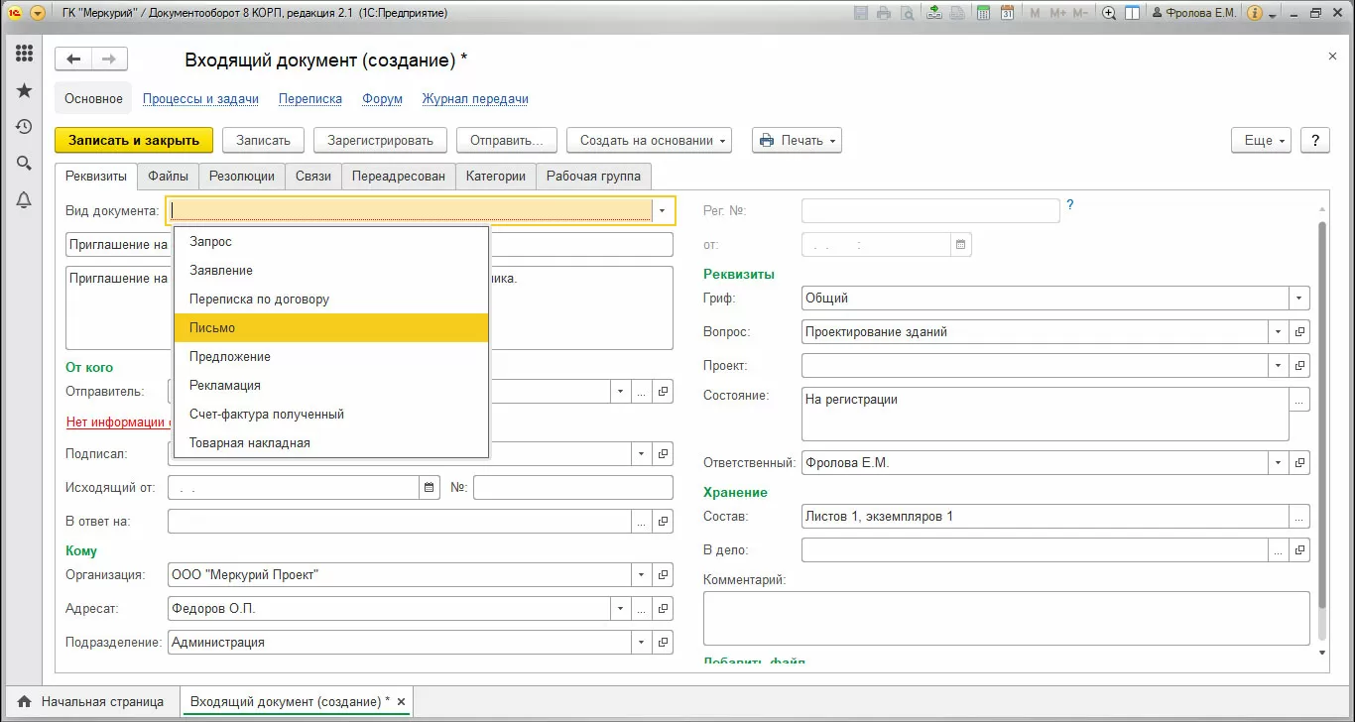Click the calculator icon in title bar
Screen dimensions: 1355x722
click(x=983, y=14)
